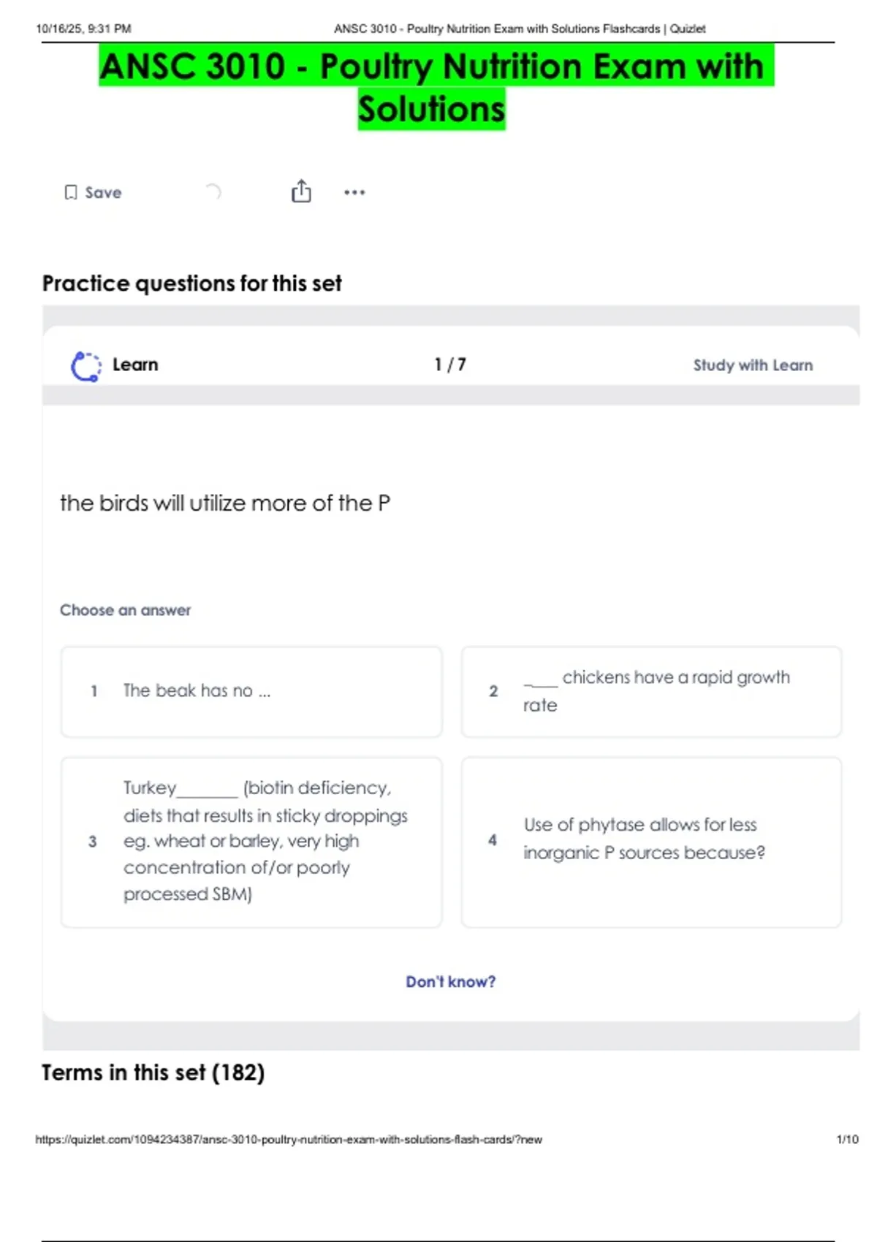Image resolution: width=877 pixels, height=1242 pixels.
Task: Click the Save bookmark icon
Action: pos(71,192)
